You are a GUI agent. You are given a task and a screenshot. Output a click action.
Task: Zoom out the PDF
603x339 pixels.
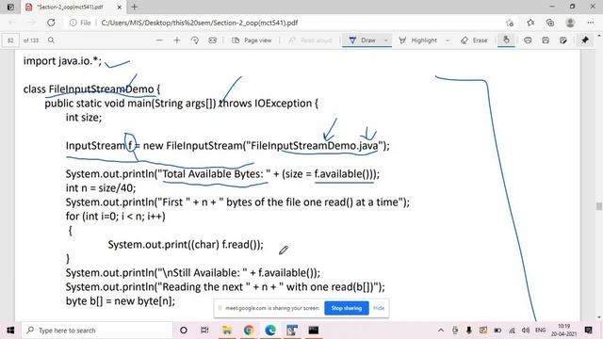point(159,40)
